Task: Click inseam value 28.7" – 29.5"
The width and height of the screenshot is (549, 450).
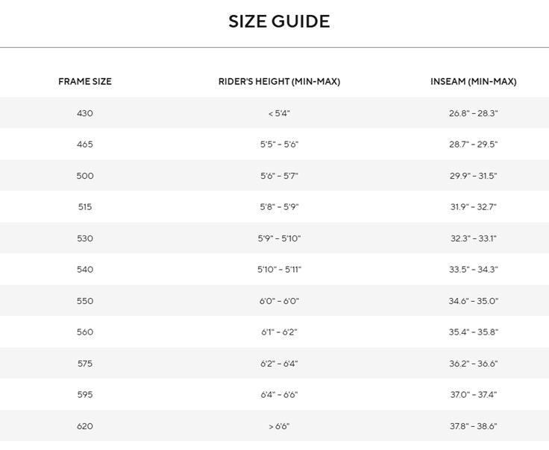Action: (x=474, y=144)
